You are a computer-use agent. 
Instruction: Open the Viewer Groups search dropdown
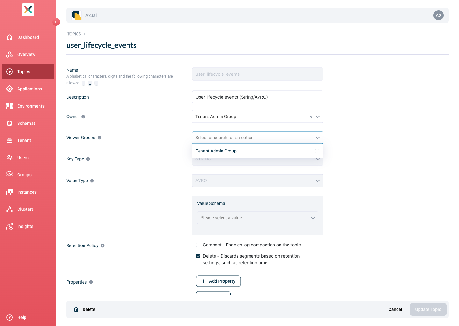point(258,138)
